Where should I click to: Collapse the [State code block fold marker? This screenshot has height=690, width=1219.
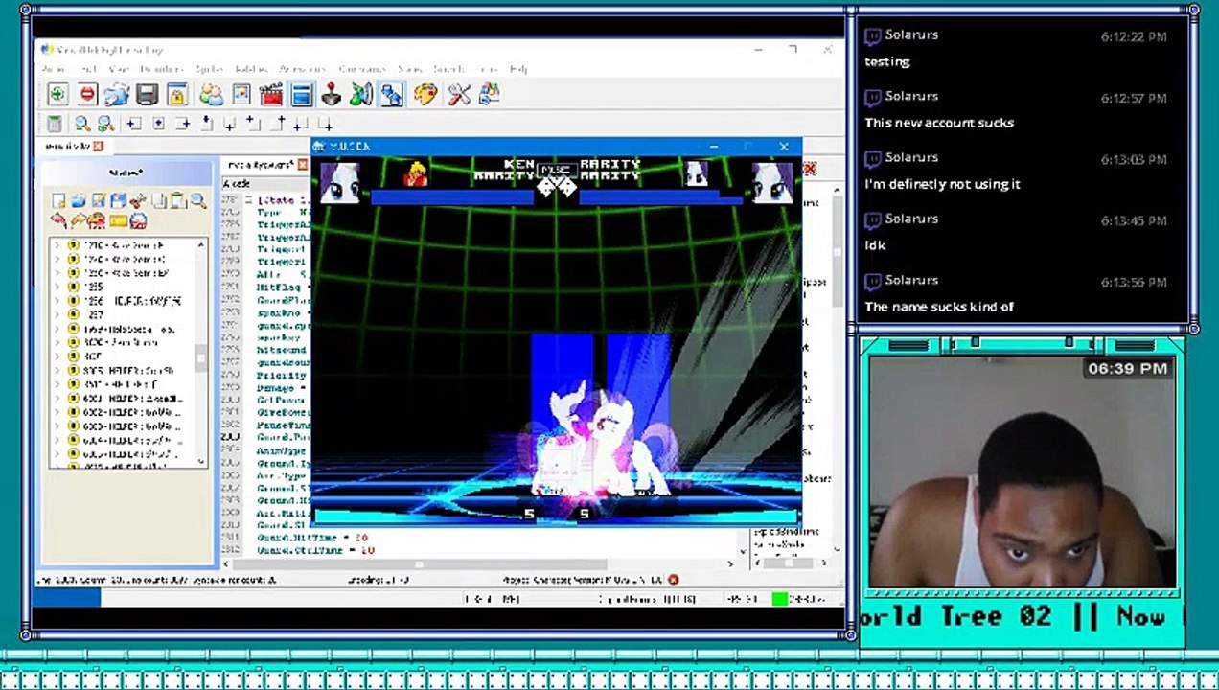point(250,200)
